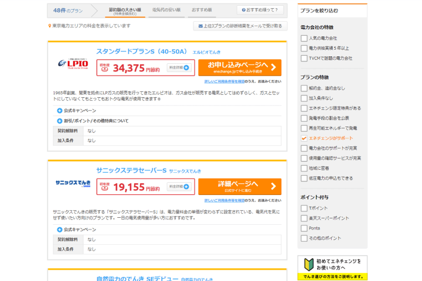Open the おすすめ順って？ help button
Viewport: 422px width, 281px height.
260,10
